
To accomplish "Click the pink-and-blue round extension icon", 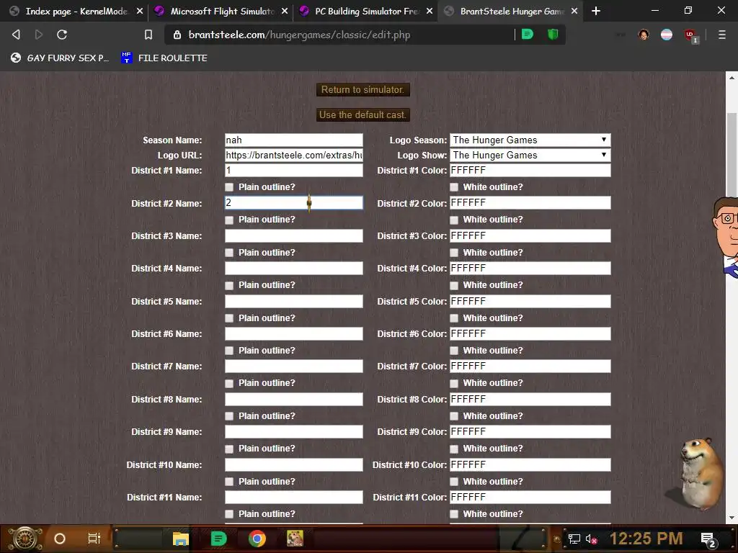I will [667, 35].
